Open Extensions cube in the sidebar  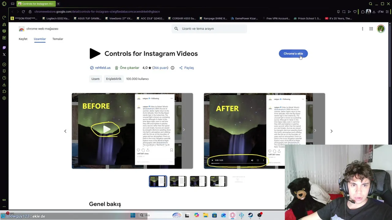click(x=4, y=91)
